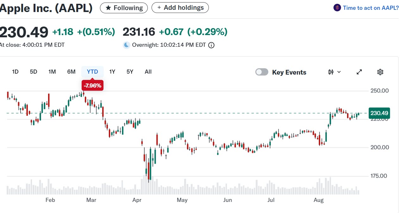Click the Apple Inc. (AAPL) title
Viewport: 405px width, 213px height.
[x=46, y=8]
